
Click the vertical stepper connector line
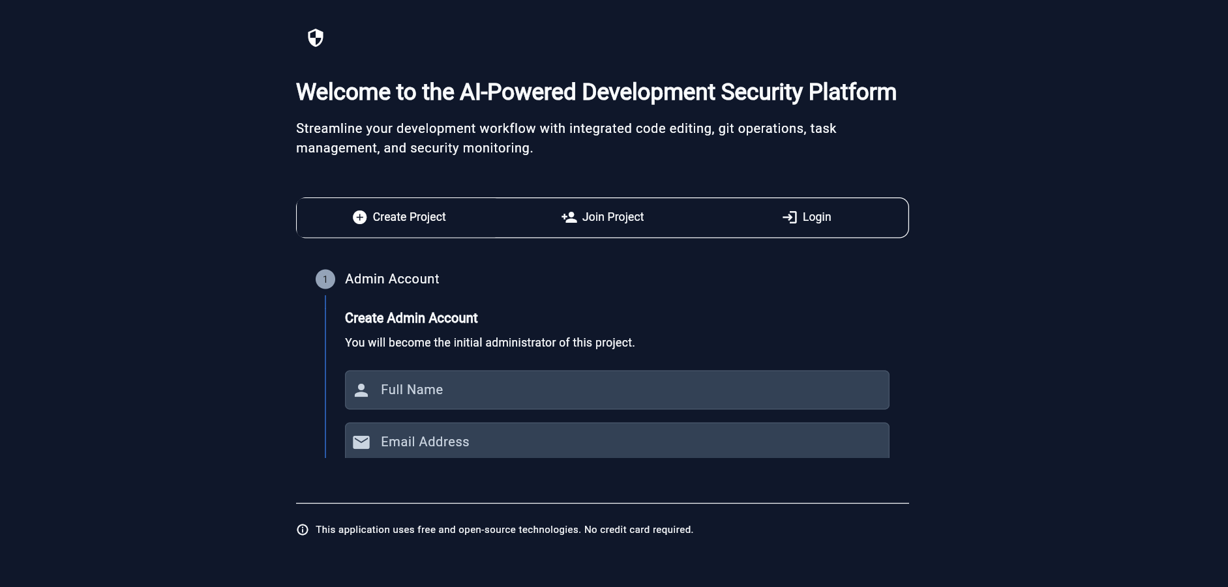(325, 377)
